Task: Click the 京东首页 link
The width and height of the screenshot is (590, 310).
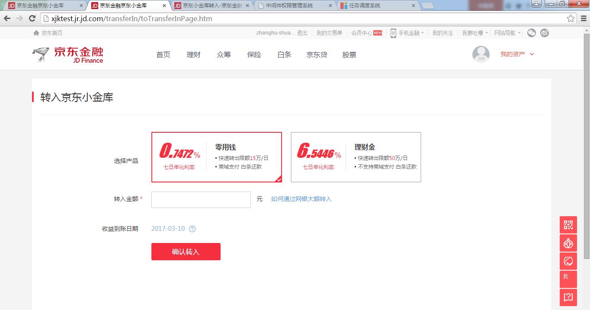Action: 52,33
